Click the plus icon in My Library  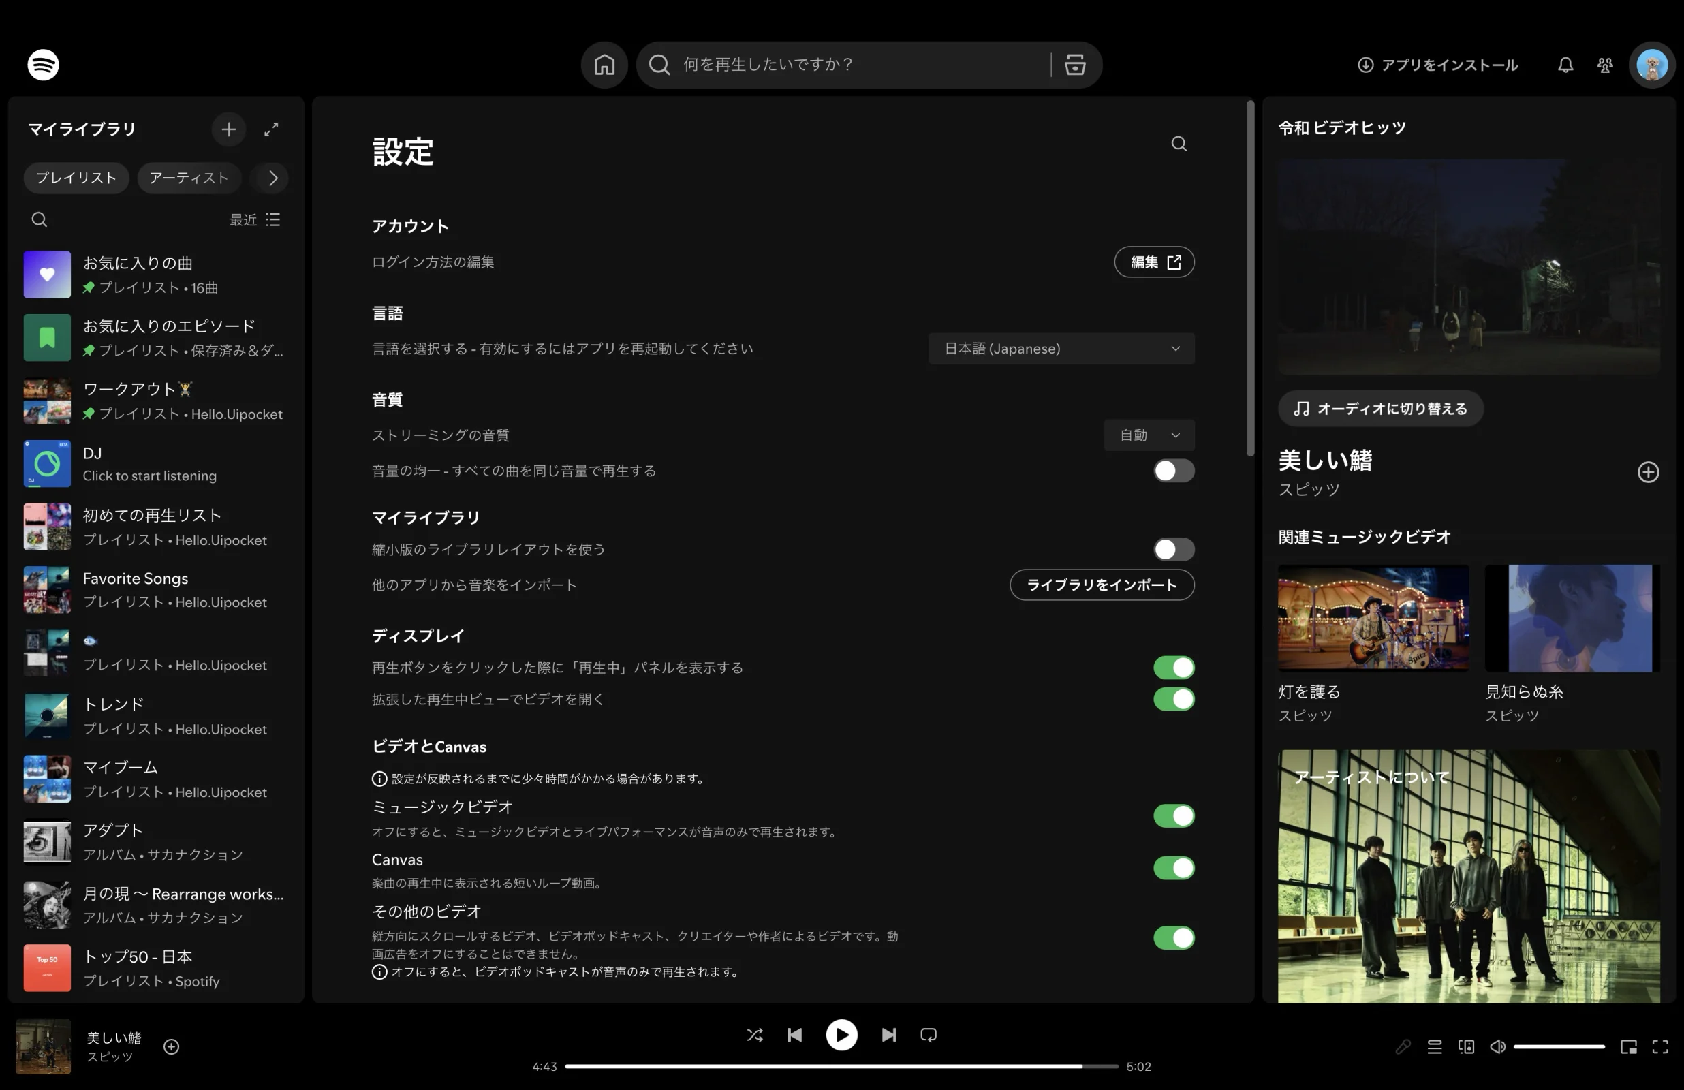pyautogui.click(x=228, y=129)
